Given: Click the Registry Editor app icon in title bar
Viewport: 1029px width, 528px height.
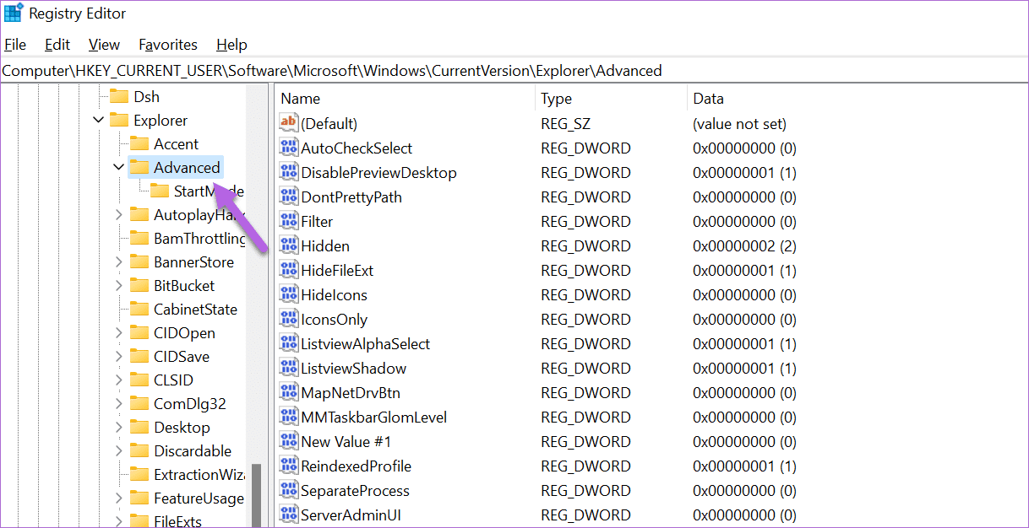Looking at the screenshot, I should point(14,13).
